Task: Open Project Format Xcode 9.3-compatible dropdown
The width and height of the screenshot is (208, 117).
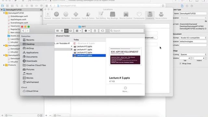Action: click(193, 38)
